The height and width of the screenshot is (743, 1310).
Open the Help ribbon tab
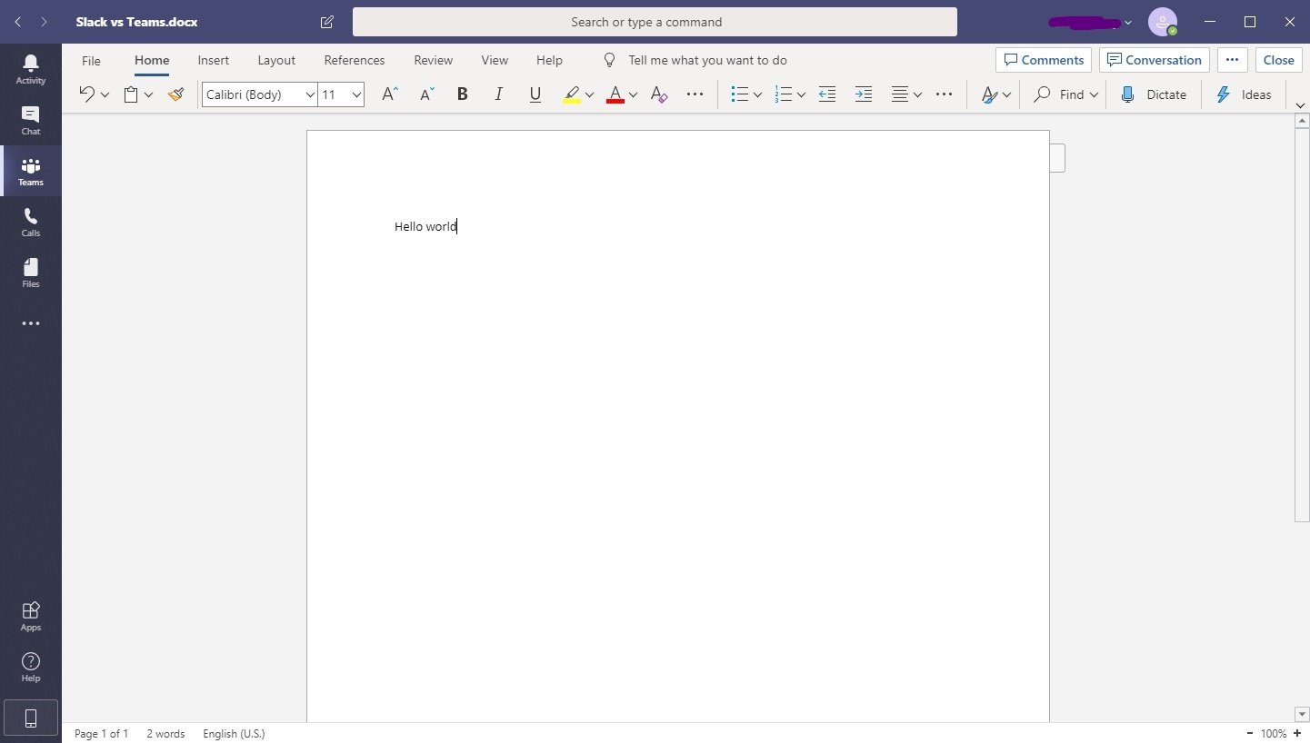tap(549, 60)
